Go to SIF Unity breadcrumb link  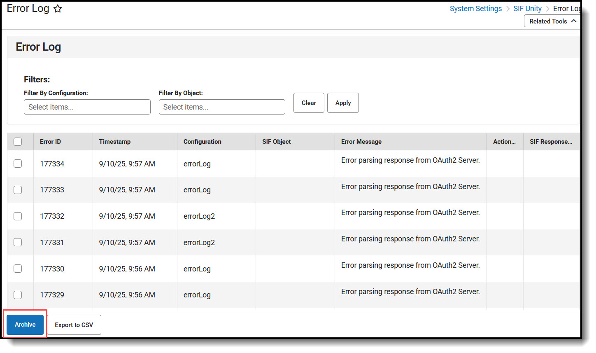527,9
